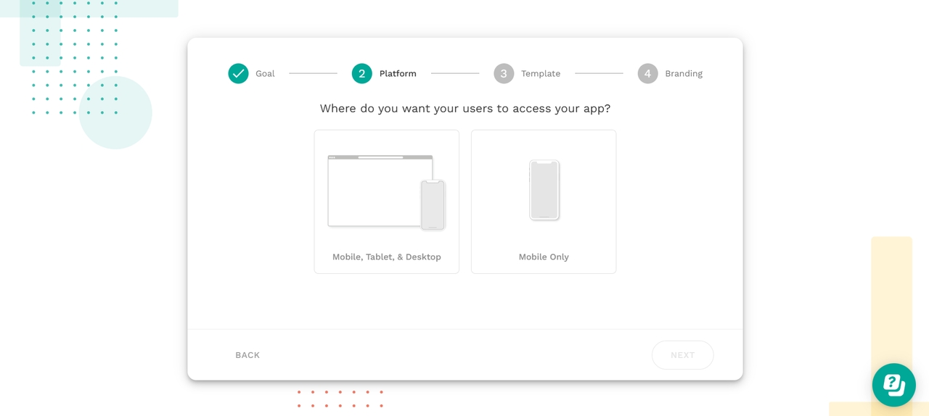The width and height of the screenshot is (929, 416).
Task: Click the "Mobile Only" caption text
Action: click(544, 257)
